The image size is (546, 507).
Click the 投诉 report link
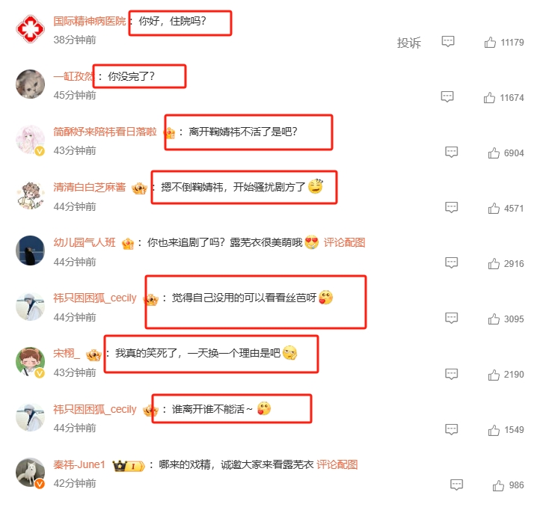pyautogui.click(x=409, y=43)
